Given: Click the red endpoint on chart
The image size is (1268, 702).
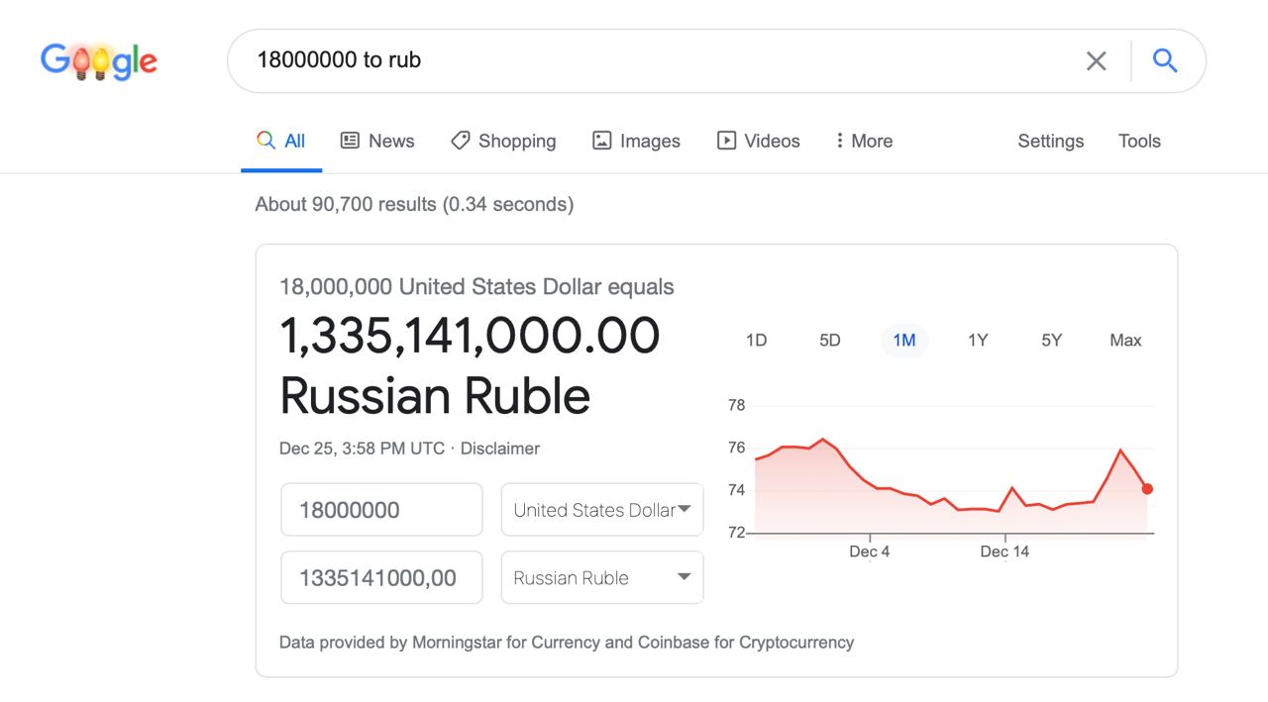Looking at the screenshot, I should [1147, 488].
